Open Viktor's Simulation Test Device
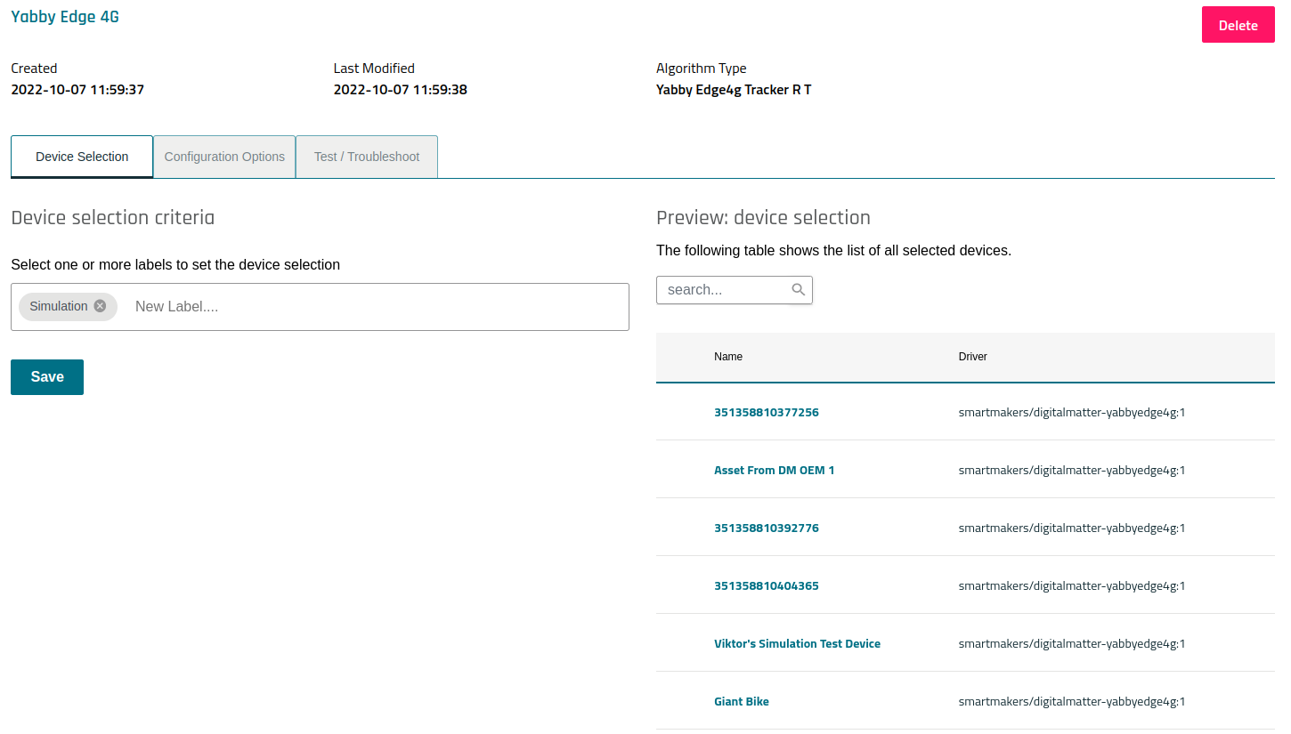 [x=797, y=644]
